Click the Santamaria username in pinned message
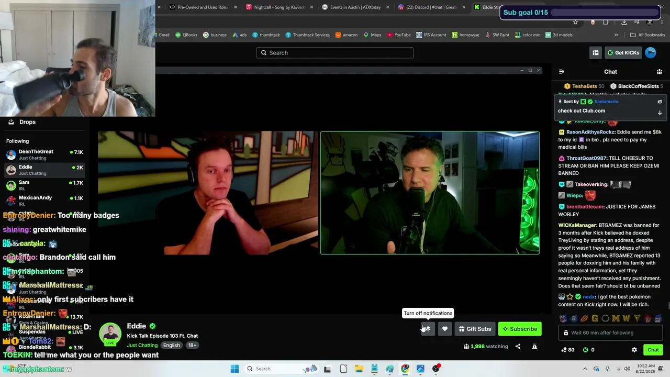This screenshot has width=670, height=377. coord(606,102)
